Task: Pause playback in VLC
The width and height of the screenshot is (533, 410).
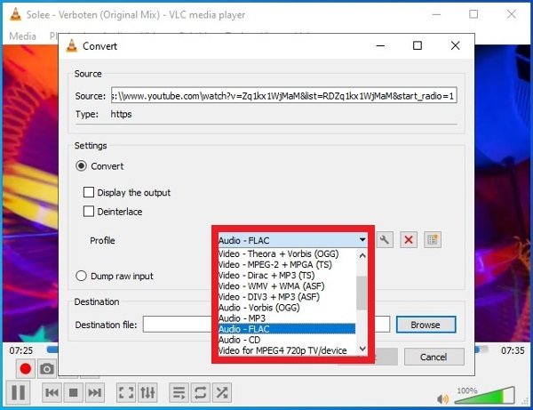Action: point(18,392)
